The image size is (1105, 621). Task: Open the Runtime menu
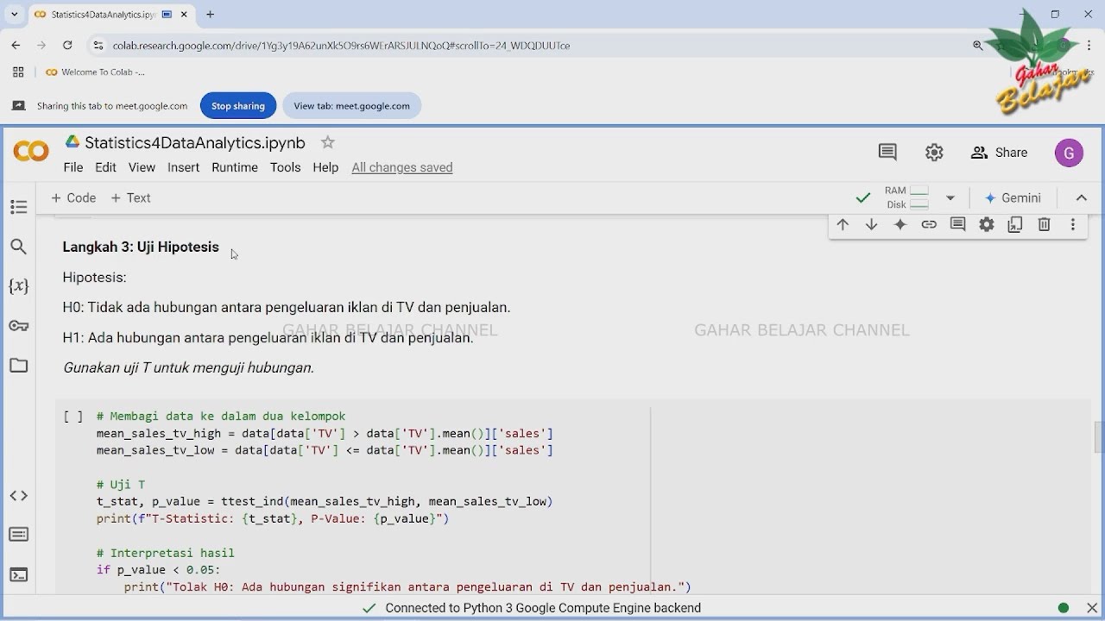(235, 167)
